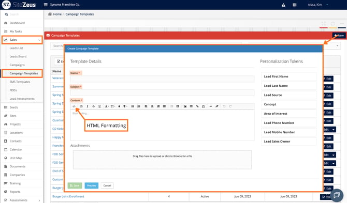
Task: Undo last edit in content editor
Action: (224, 106)
